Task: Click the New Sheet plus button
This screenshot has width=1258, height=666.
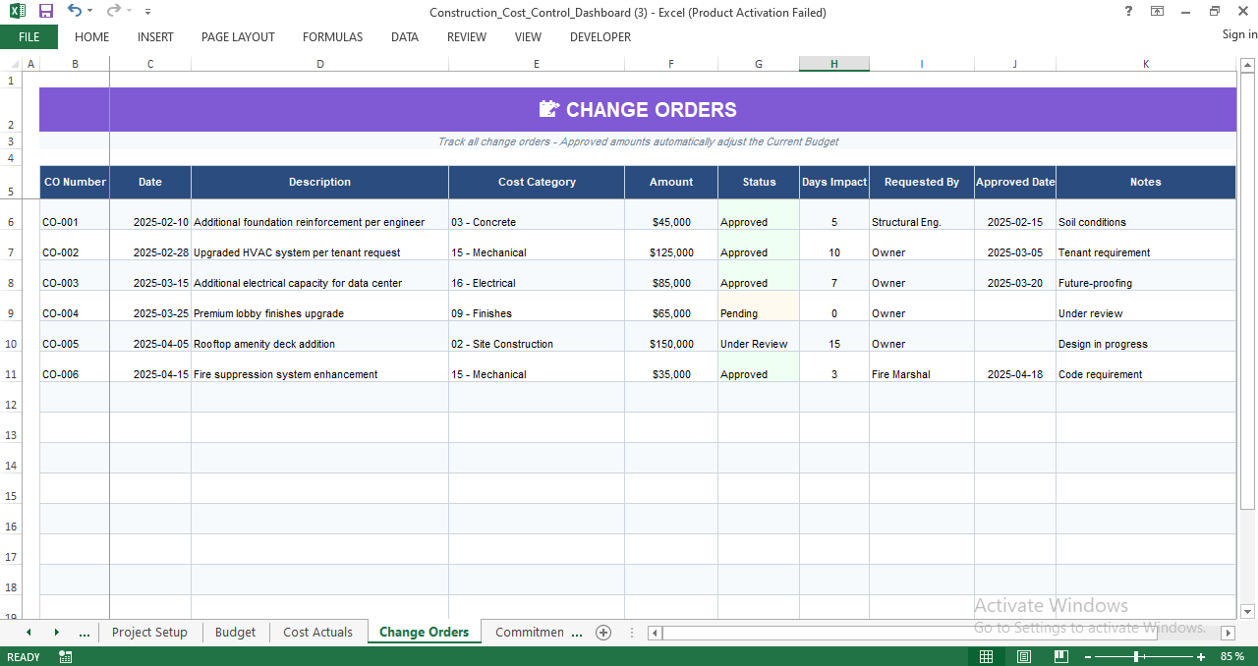Action: pos(603,633)
